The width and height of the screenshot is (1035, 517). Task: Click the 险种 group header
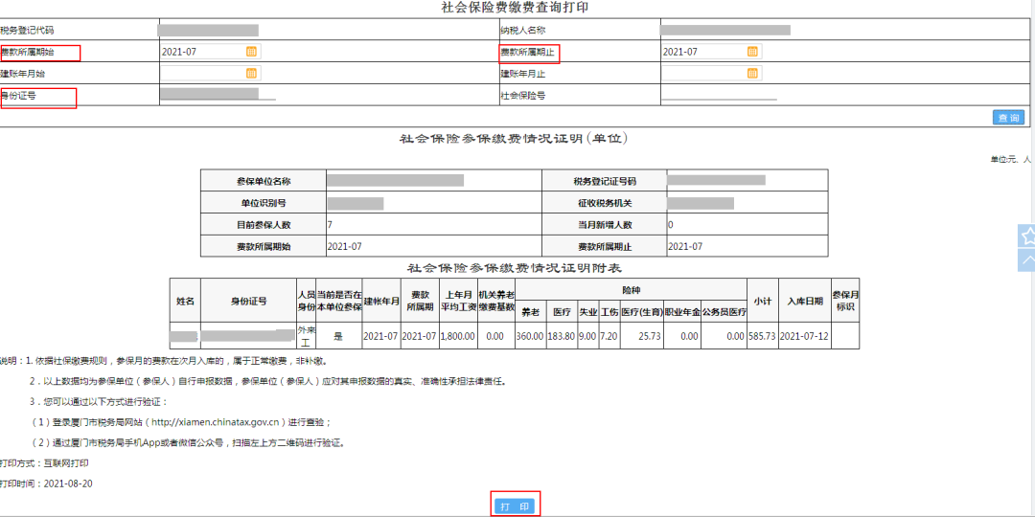click(631, 290)
